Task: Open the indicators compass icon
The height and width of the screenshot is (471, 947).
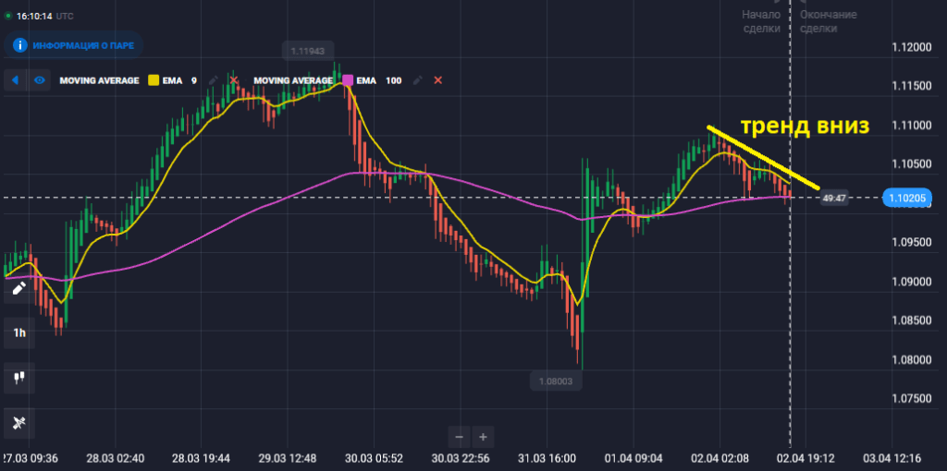Action: tap(18, 422)
